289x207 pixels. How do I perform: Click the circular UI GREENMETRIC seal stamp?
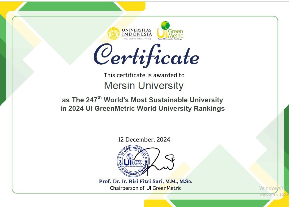point(132,161)
